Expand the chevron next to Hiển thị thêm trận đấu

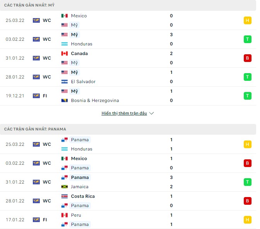pyautogui.click(x=151, y=114)
